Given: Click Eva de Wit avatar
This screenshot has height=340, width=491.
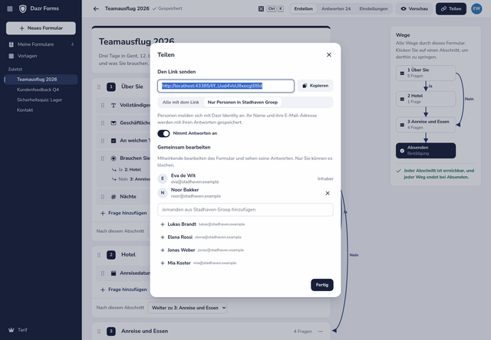Looking at the screenshot, I should pyautogui.click(x=163, y=178).
